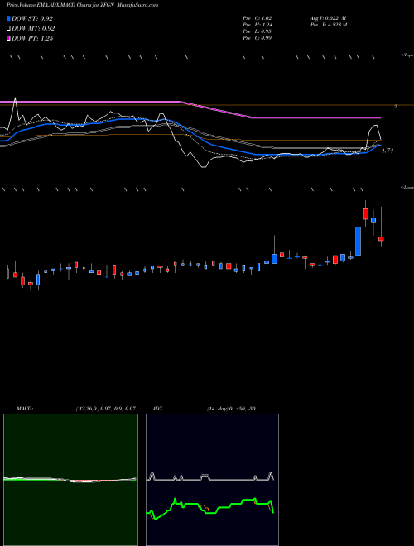This screenshot has width=414, height=546.
Task: Click the 'Pre L: 0.93' value
Action: tap(258, 31)
